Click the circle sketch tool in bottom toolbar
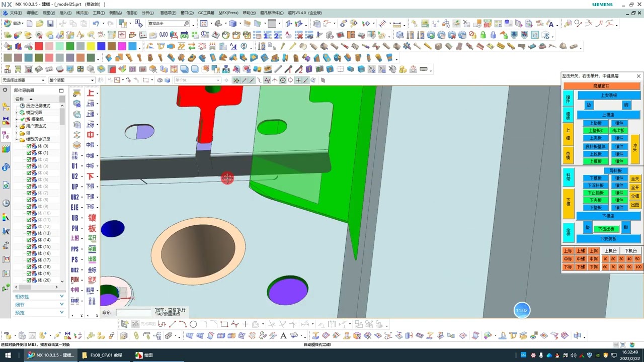 [x=193, y=324]
